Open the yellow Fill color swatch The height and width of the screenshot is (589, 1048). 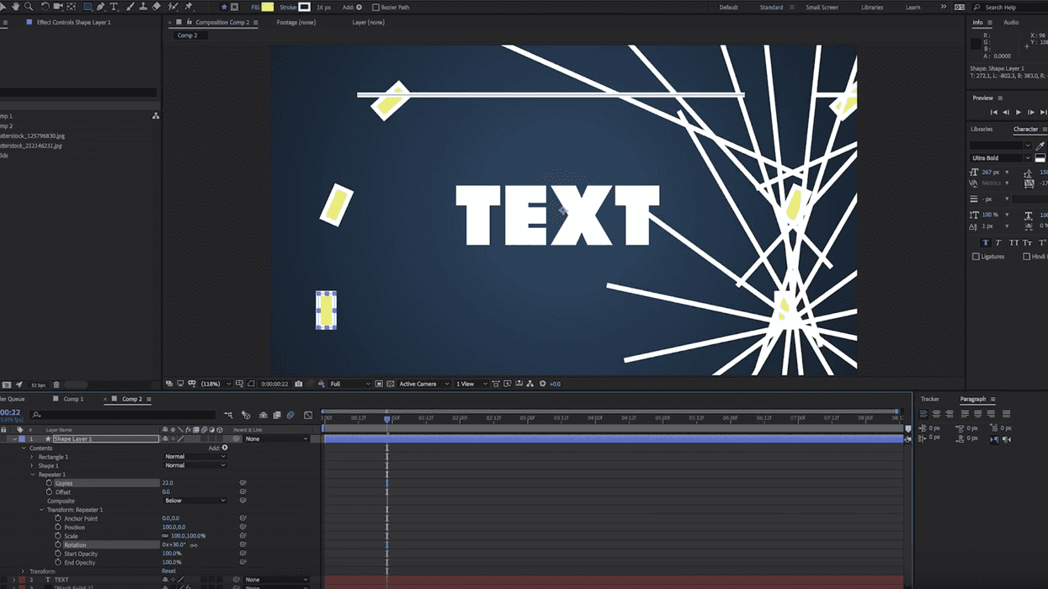coord(268,7)
